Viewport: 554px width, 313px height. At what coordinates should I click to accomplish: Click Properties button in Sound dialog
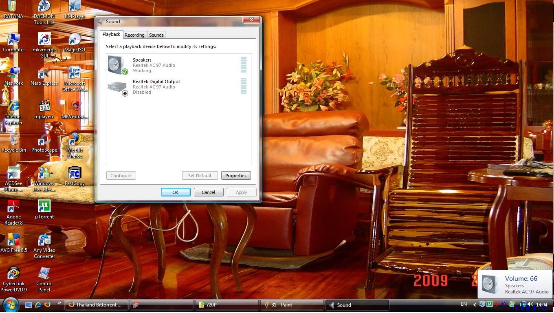(236, 176)
